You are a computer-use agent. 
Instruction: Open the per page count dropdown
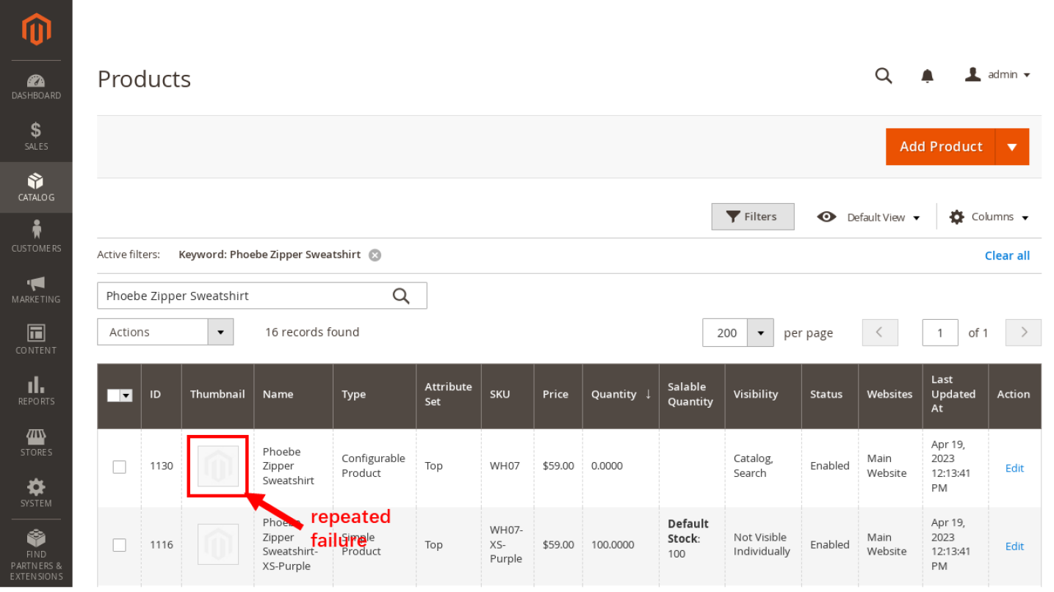(x=760, y=333)
